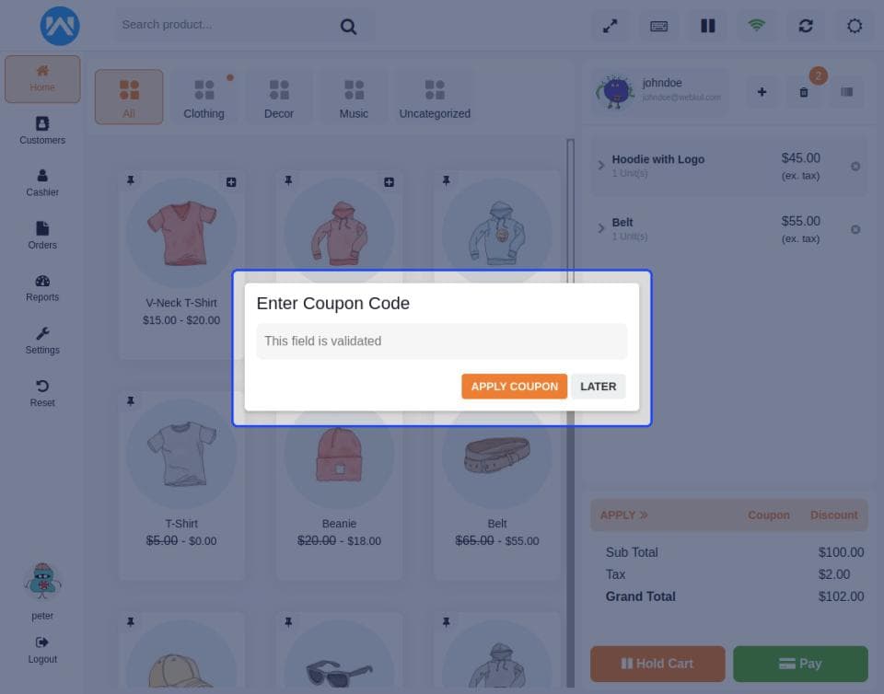Click APPLY arrows in the cart footer
Screen dimensions: 884x694
point(624,515)
